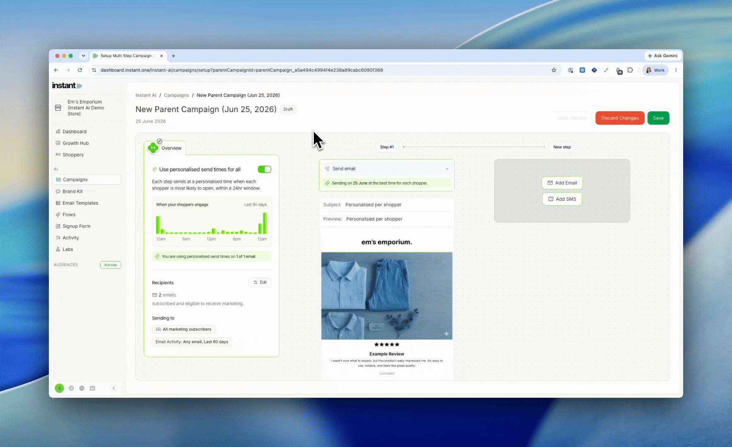Click the Subject personalised field
The height and width of the screenshot is (447, 732).
coord(387,205)
